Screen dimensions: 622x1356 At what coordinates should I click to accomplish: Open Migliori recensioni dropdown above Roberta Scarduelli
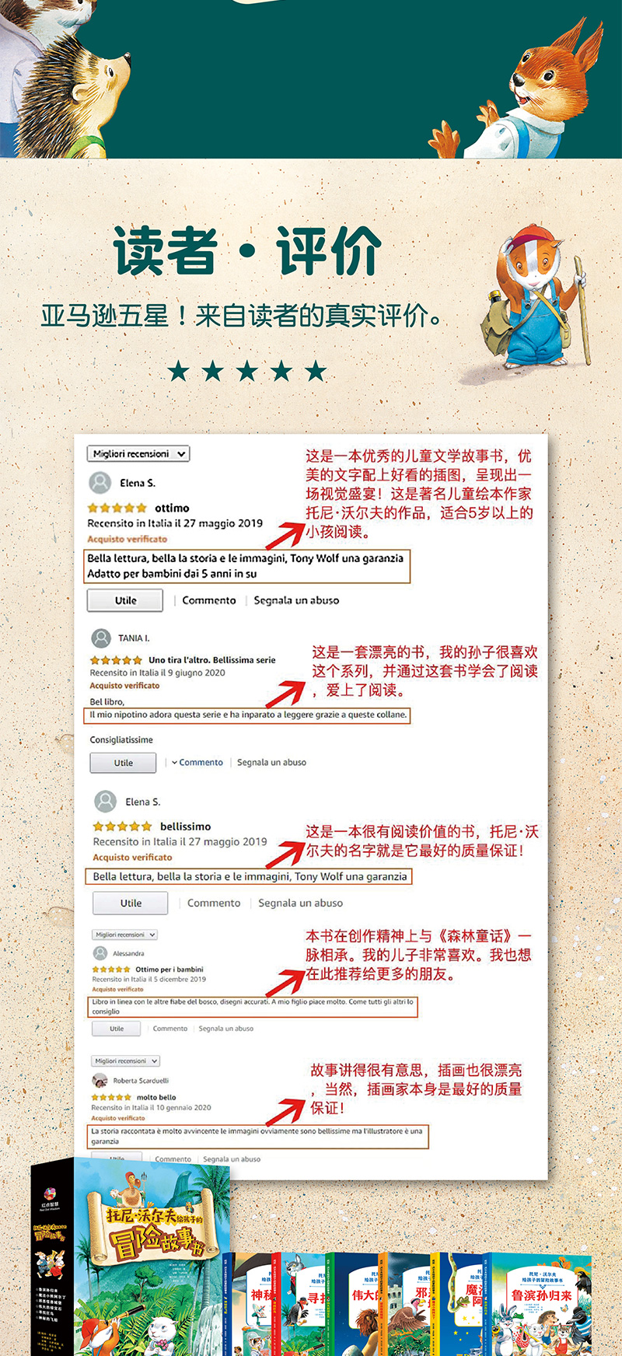pyautogui.click(x=126, y=1061)
